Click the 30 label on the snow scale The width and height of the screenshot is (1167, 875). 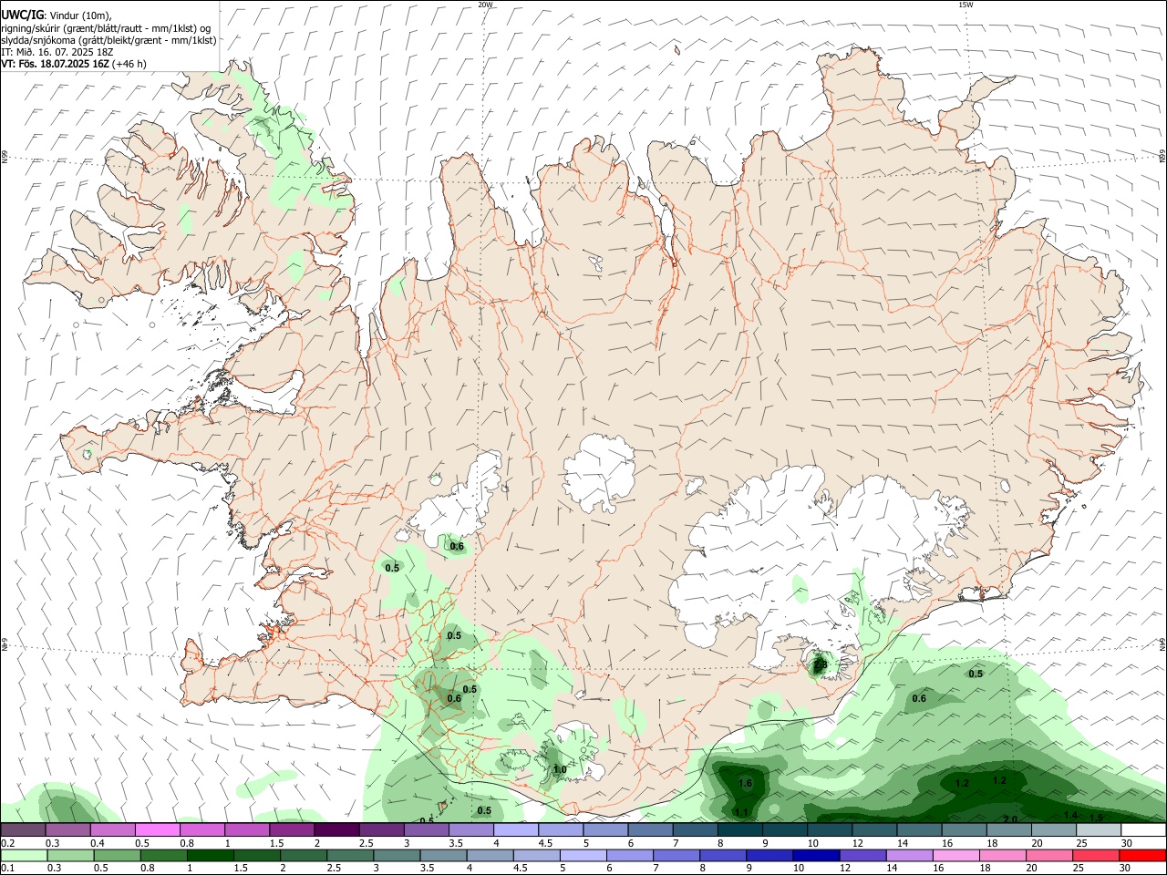1127,843
